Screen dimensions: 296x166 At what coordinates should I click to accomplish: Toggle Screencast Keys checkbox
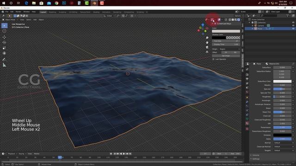click(215, 24)
